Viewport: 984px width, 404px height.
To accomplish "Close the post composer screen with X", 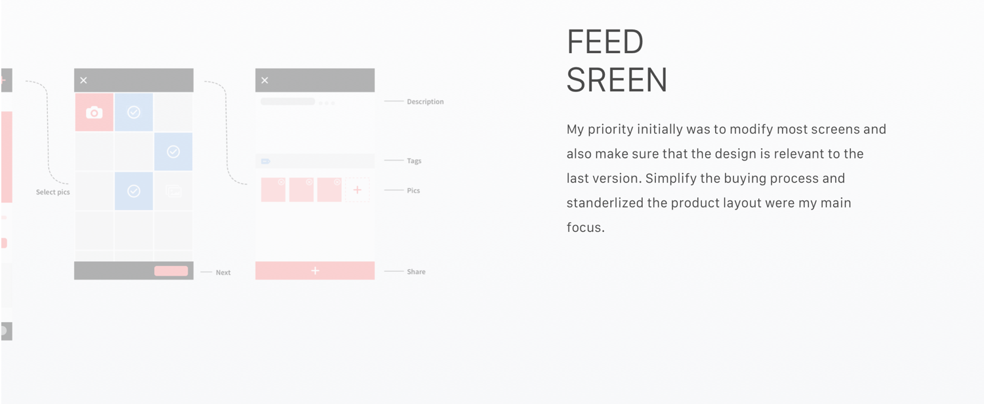I will (264, 81).
